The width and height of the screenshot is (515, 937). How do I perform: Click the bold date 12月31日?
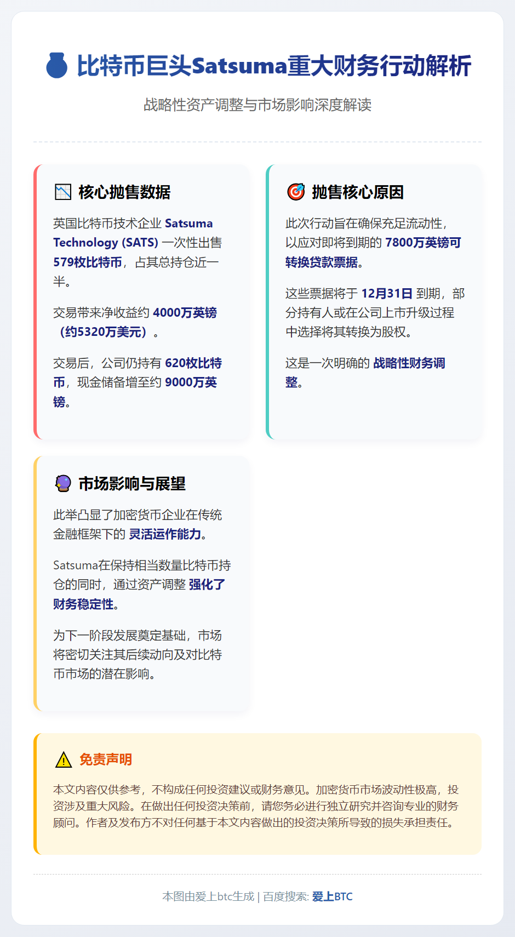point(387,293)
